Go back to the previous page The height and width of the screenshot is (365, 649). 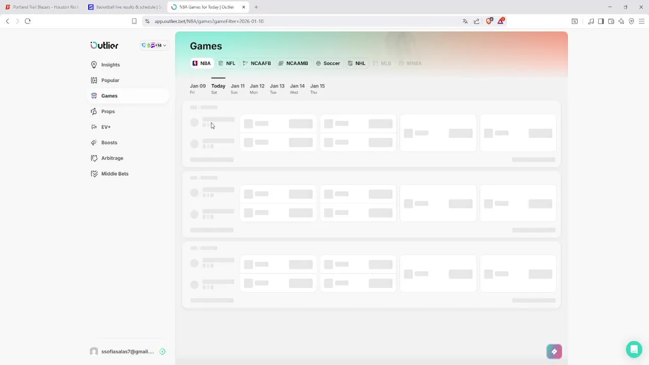pyautogui.click(x=8, y=21)
